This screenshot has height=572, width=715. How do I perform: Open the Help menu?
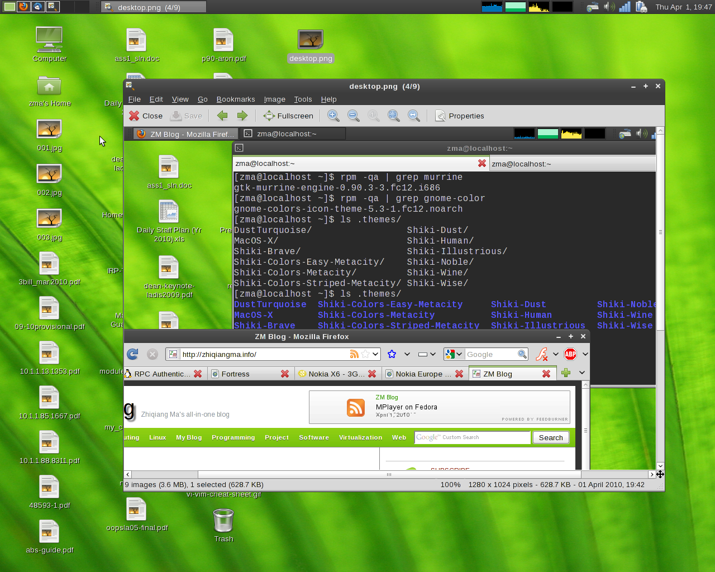[x=328, y=99]
